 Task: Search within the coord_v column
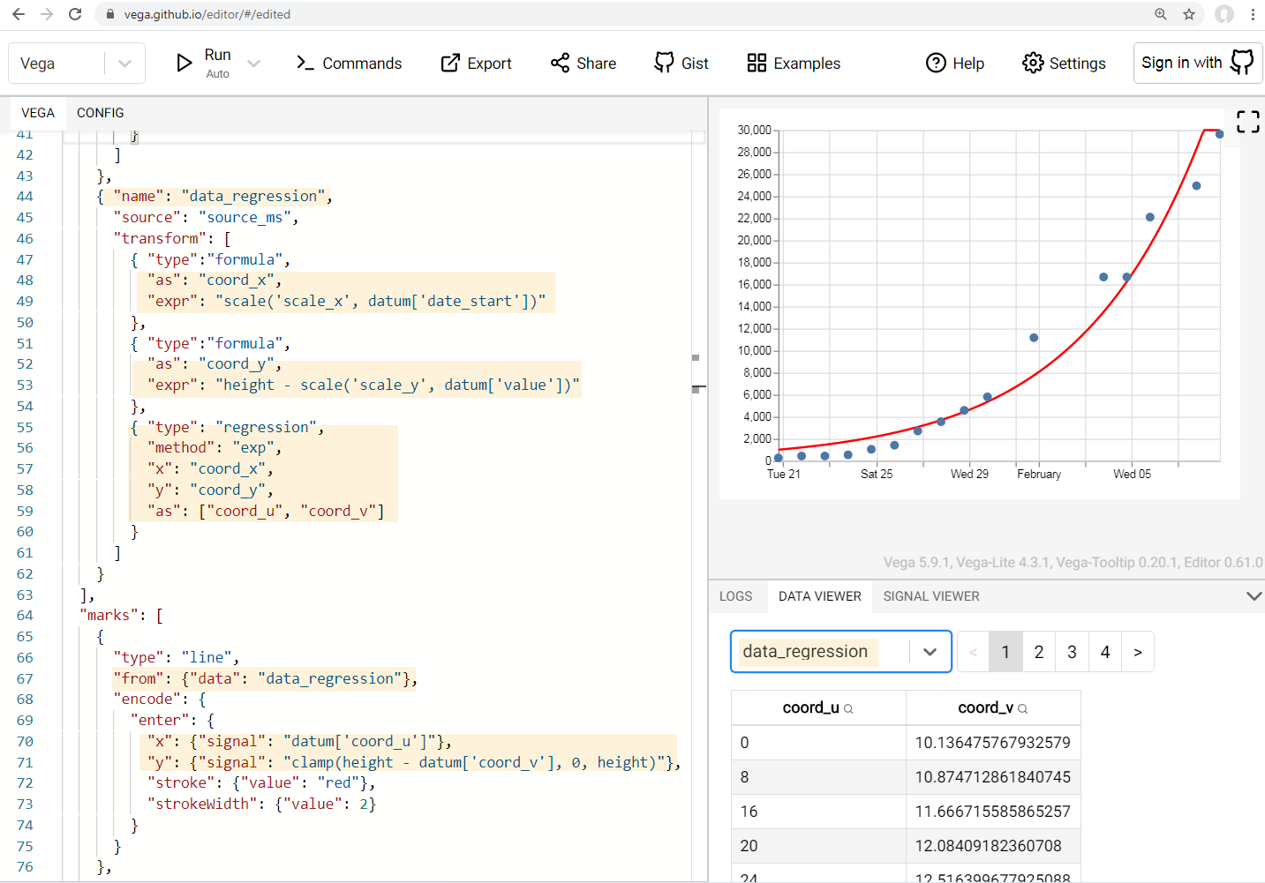click(1022, 708)
